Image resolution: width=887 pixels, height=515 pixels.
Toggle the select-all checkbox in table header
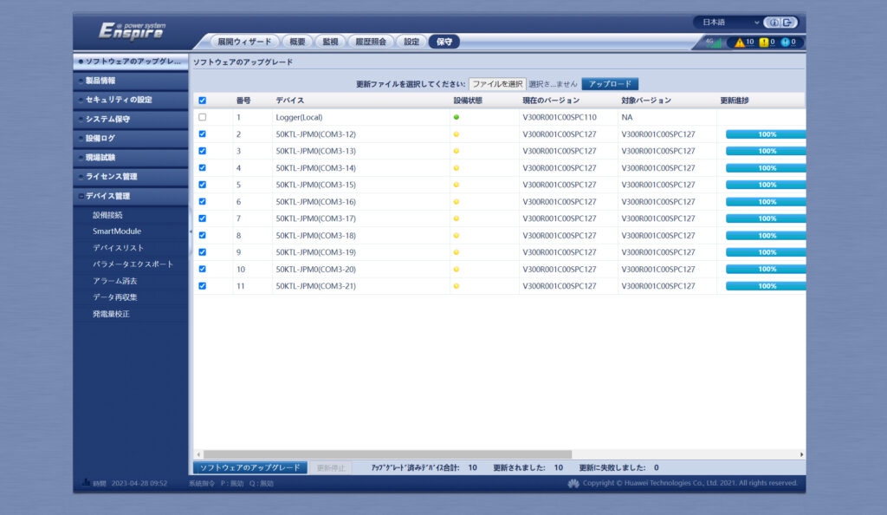point(202,101)
